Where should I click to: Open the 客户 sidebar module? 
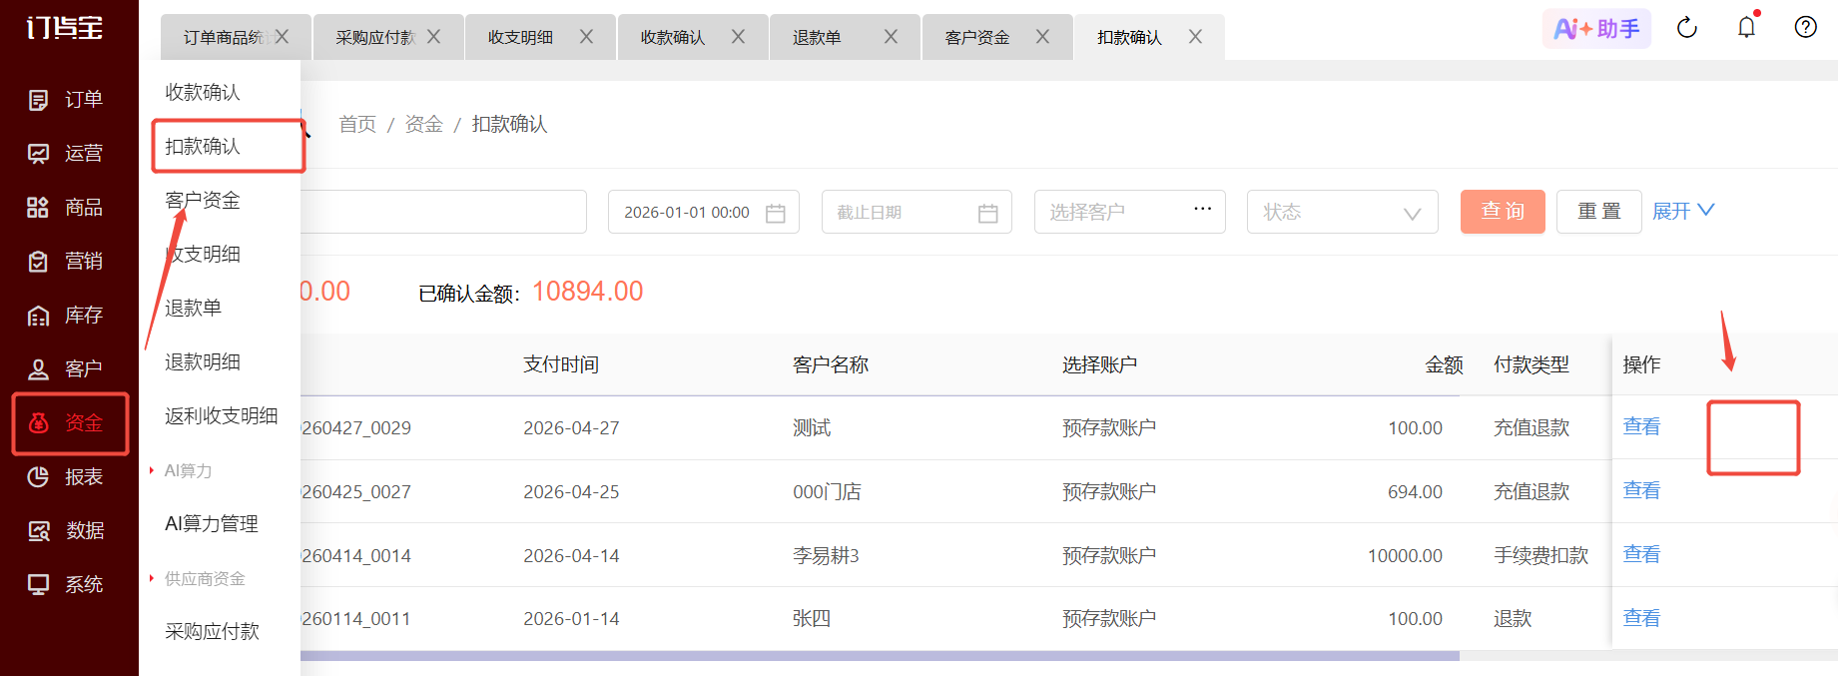66,369
